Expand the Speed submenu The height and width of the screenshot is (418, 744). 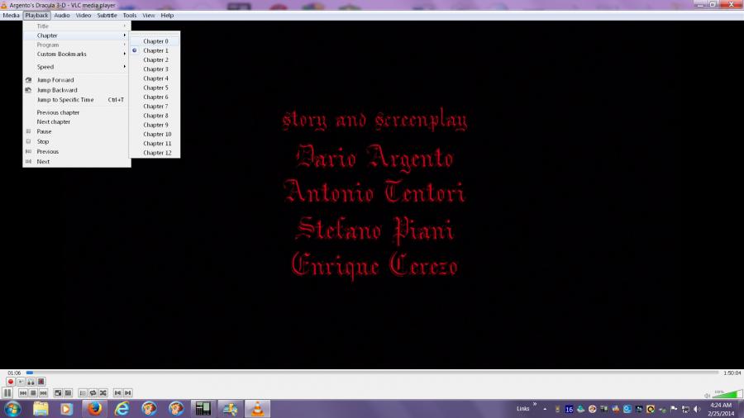pyautogui.click(x=76, y=67)
